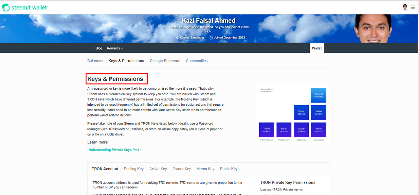419x195 pixels.
Task: Click the calendar icon beside Joined December 2022
Action: pyautogui.click(x=211, y=38)
